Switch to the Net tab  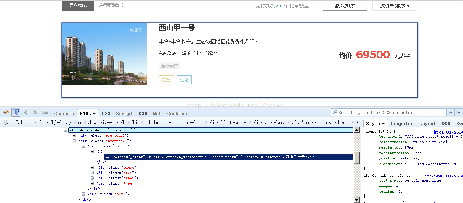157,114
